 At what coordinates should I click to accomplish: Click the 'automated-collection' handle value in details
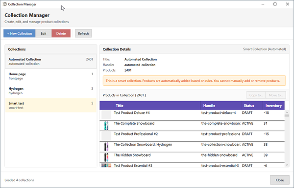(x=140, y=65)
